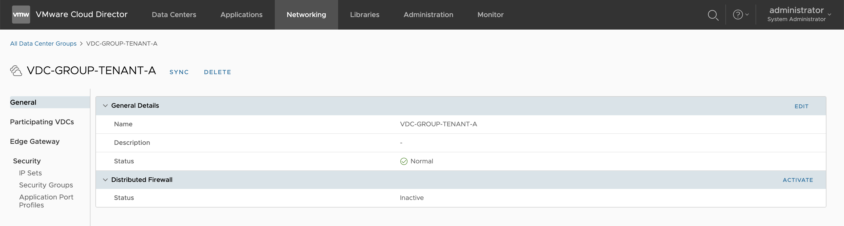The height and width of the screenshot is (226, 844).
Task: Open the Applications tab
Action: tap(241, 15)
